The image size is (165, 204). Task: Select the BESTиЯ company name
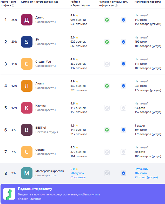[x=41, y=128]
